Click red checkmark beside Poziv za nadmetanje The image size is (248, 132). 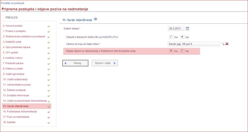(48, 117)
